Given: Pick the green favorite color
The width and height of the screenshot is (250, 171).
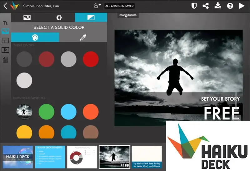Looking at the screenshot, I should click(46, 112).
